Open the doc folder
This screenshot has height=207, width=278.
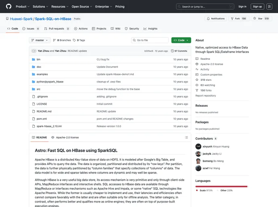click(x=39, y=67)
